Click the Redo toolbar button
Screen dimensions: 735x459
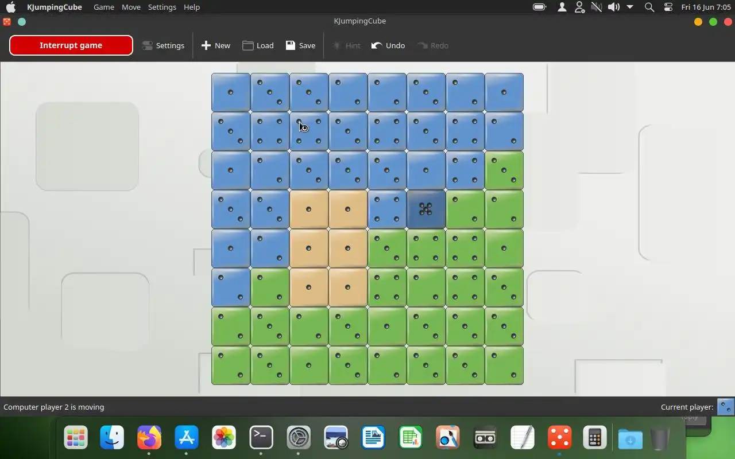tap(432, 45)
